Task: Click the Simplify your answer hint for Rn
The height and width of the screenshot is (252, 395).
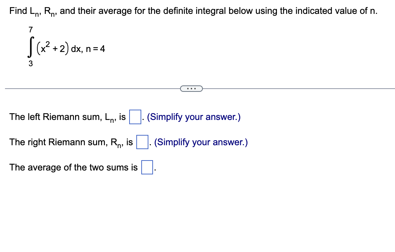Action: tap(201, 142)
